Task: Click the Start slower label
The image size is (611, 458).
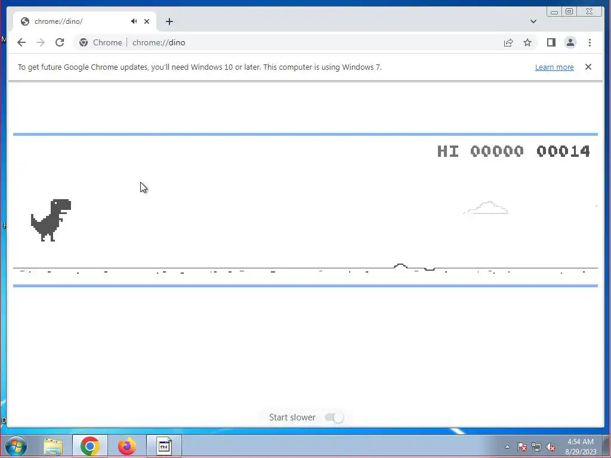Action: click(x=292, y=417)
